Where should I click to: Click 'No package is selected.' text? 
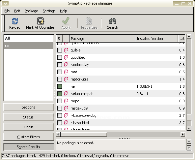click(75, 143)
